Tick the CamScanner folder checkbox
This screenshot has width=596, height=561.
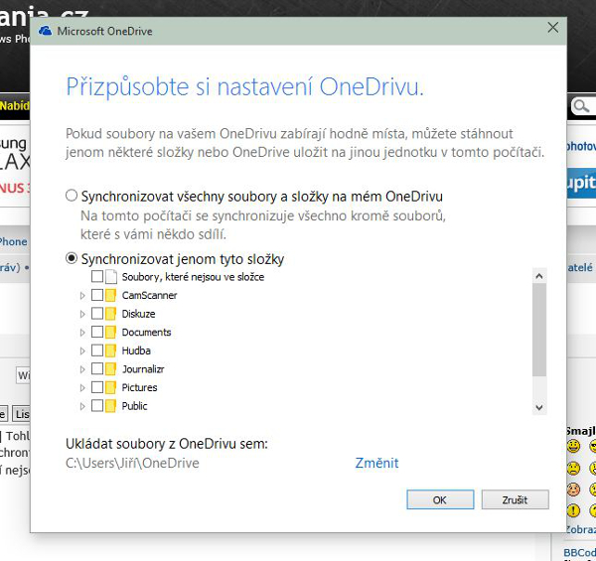97,295
